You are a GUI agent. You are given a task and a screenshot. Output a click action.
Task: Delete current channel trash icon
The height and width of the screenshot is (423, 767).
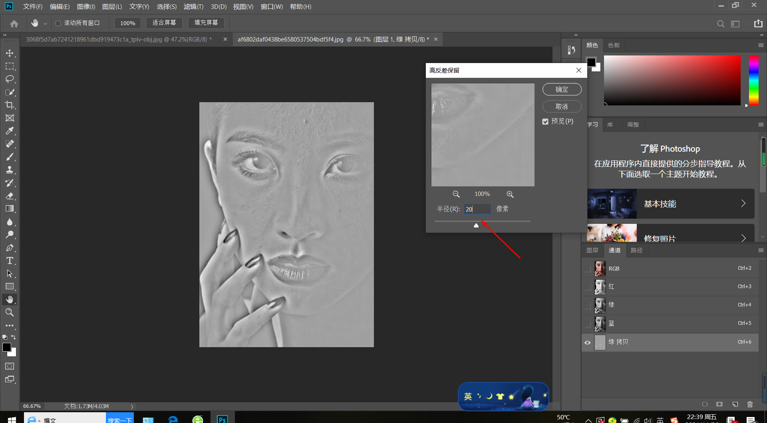pos(750,404)
